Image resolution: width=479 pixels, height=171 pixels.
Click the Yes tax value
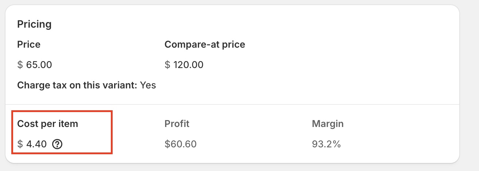pos(148,85)
